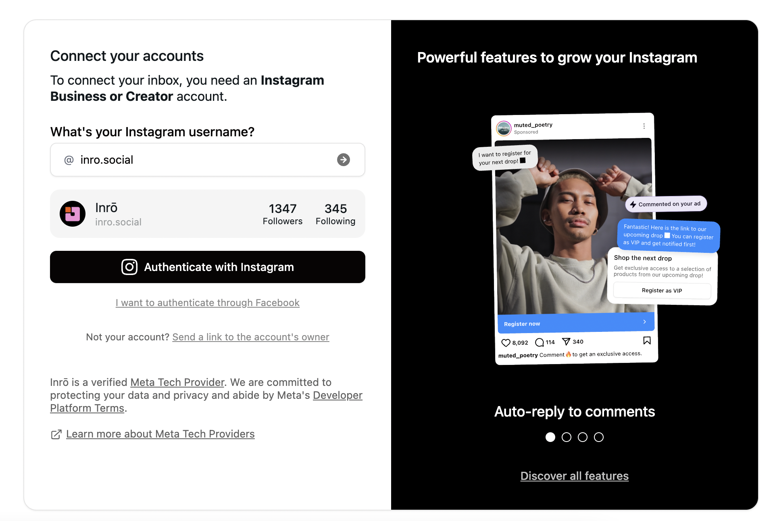The image size is (775, 521).
Task: Save the post using the bookmark icon
Action: point(647,341)
